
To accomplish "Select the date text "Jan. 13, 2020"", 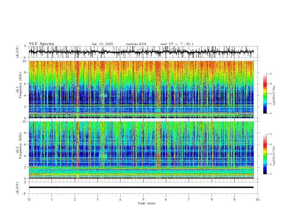I will pyautogui.click(x=102, y=44).
